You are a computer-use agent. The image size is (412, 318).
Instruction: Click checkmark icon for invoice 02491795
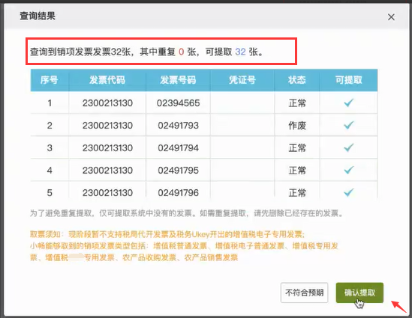coord(349,171)
